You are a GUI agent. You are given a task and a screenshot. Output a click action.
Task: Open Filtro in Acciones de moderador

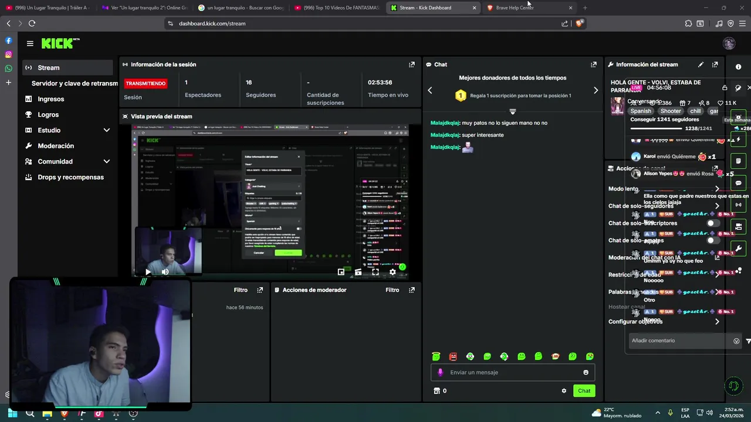click(x=392, y=290)
